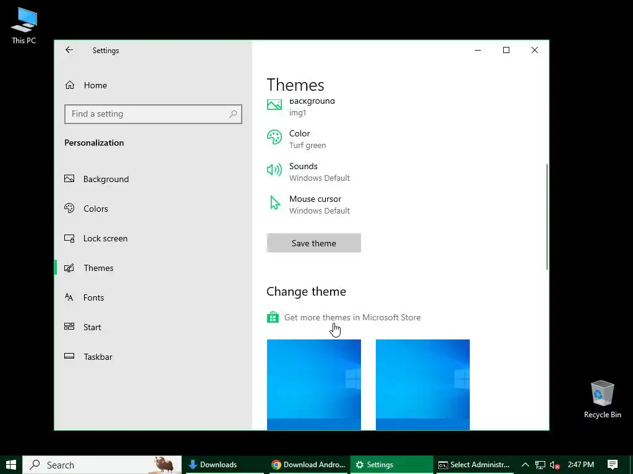Screen dimensions: 633x474
Task: Click the Taskbar icon in sidebar
Action: pos(69,356)
